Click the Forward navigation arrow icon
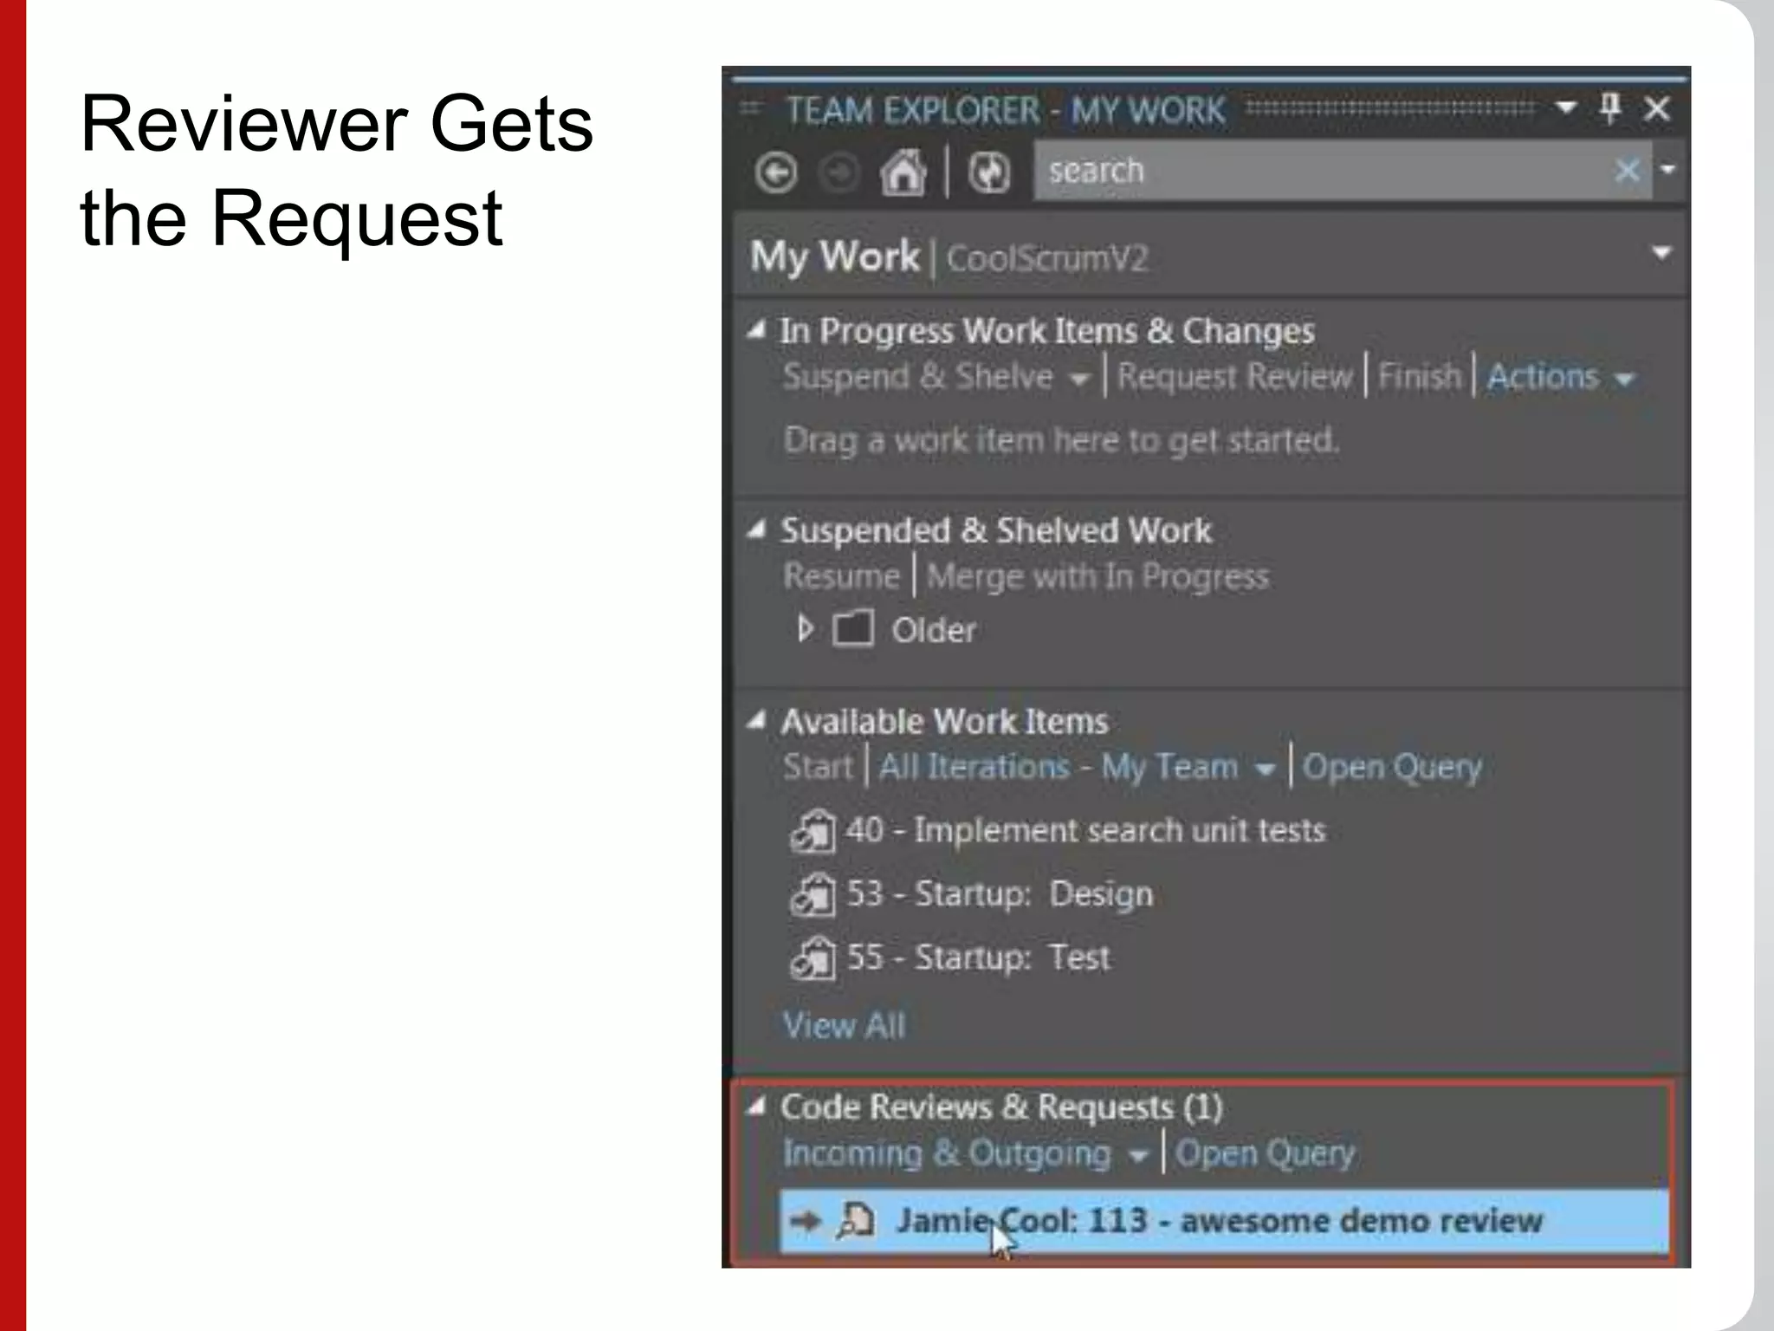This screenshot has width=1774, height=1331. click(838, 172)
